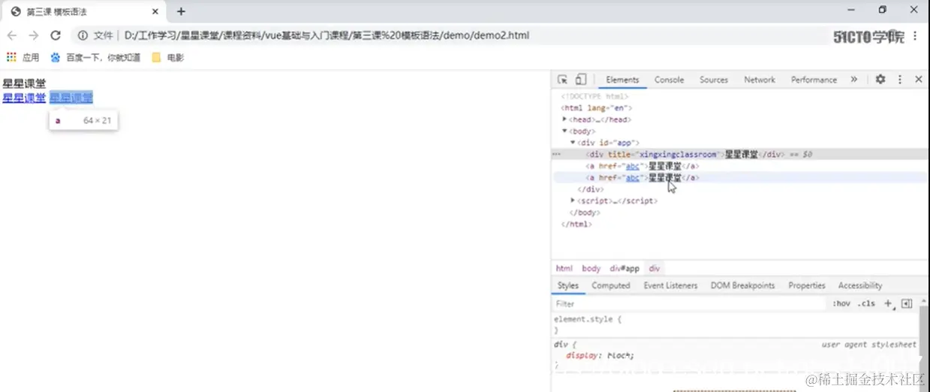Select the body breadcrumb
This screenshot has height=392, width=930.
591,268
